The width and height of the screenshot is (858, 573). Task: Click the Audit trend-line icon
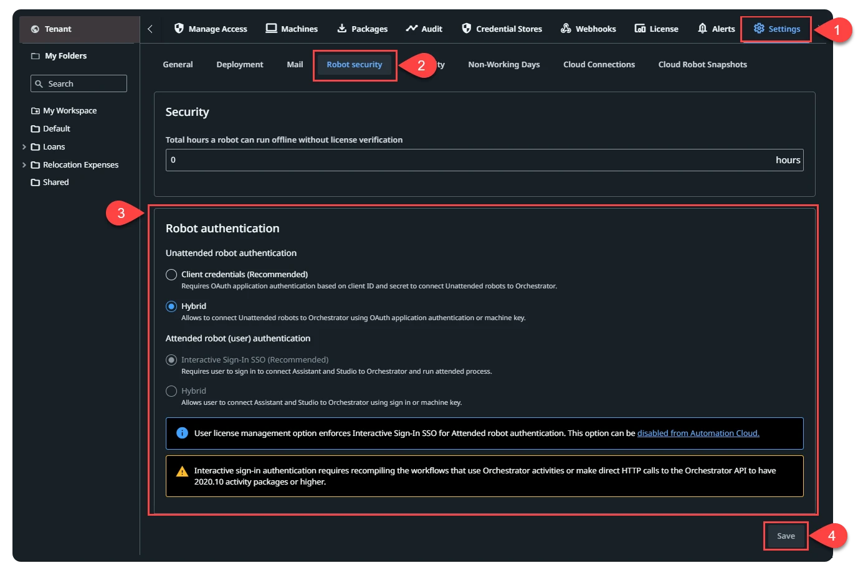click(412, 28)
